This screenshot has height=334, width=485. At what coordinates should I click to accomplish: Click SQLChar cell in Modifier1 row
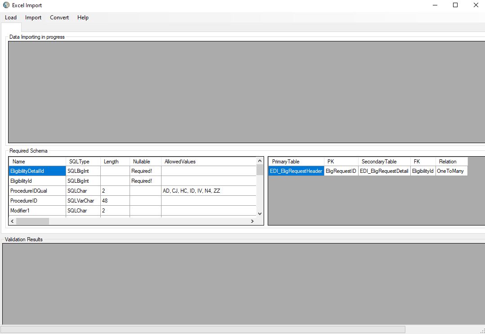tap(83, 211)
